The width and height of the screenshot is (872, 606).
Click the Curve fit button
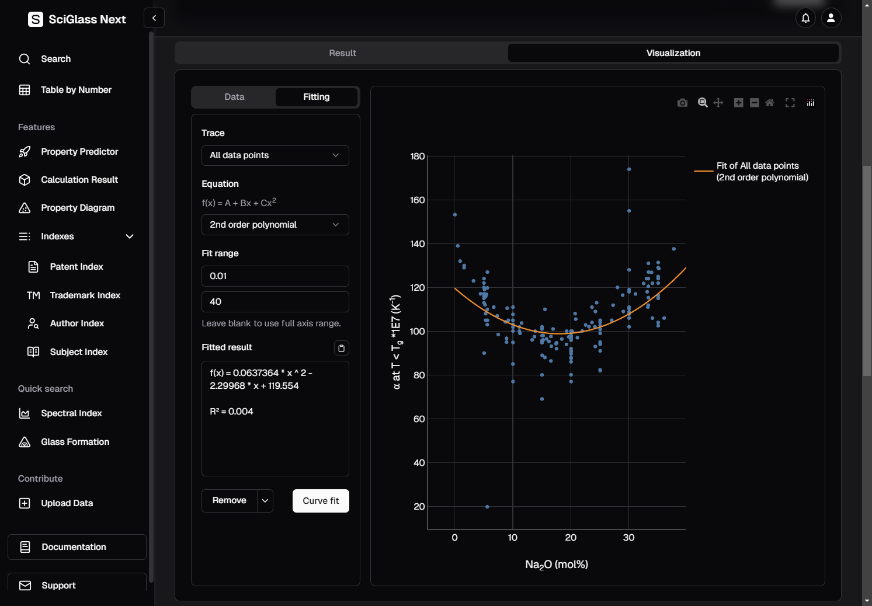click(321, 501)
